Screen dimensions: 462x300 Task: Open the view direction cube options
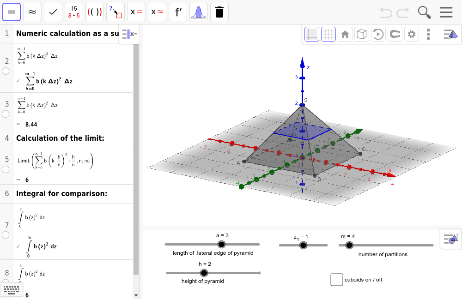click(x=362, y=35)
